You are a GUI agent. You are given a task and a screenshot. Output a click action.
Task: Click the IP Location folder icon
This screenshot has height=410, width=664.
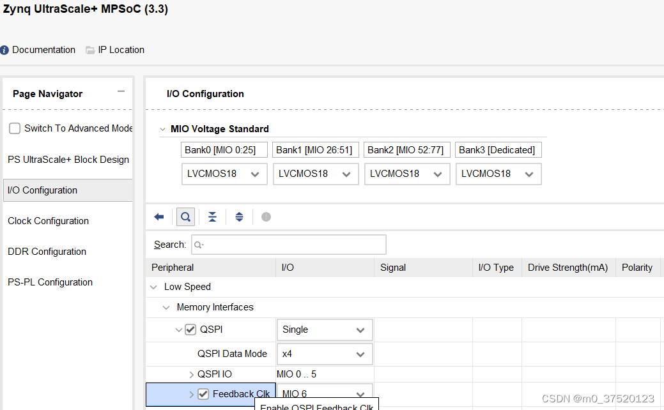[90, 50]
